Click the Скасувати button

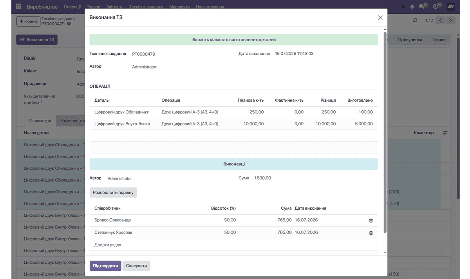point(136,266)
